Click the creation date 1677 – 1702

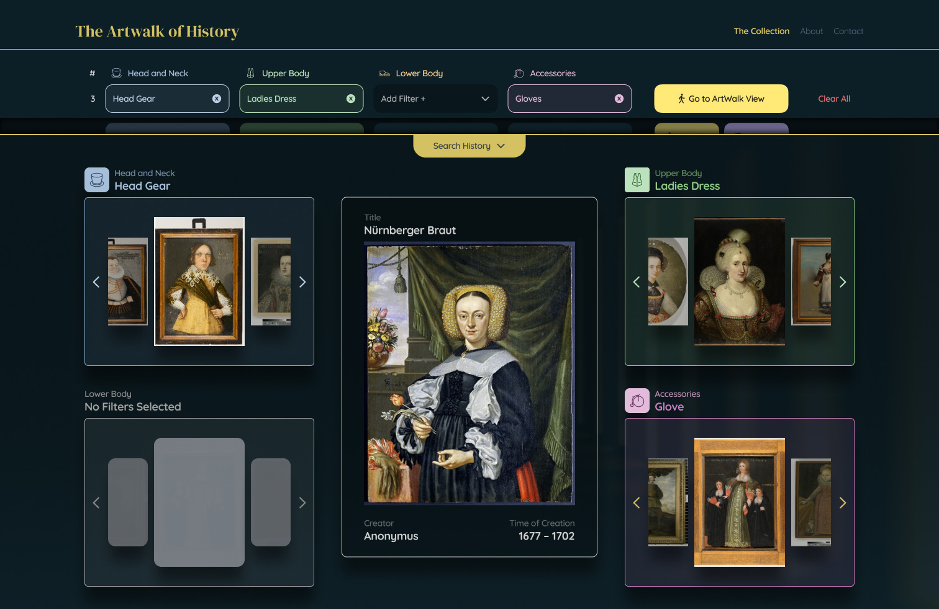547,536
